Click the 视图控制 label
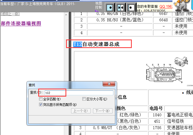Screen dimensions: 193x135 click(x=99, y=5)
